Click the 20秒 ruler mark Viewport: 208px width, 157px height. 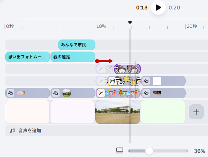(192, 26)
